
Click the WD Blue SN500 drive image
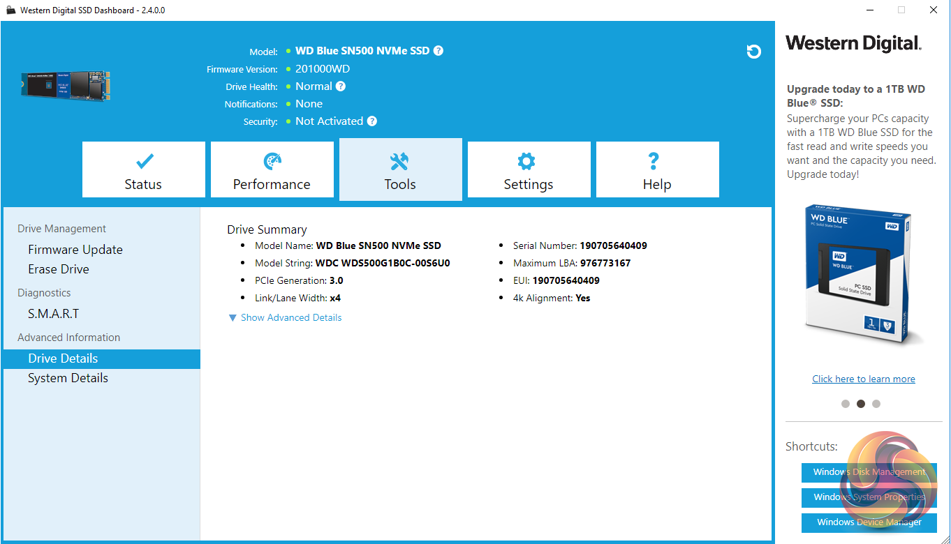65,86
